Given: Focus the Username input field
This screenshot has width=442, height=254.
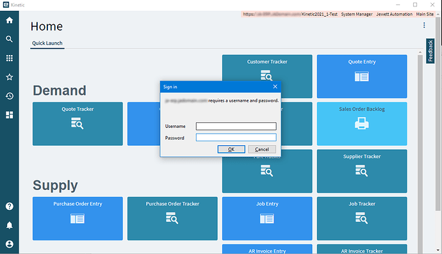Looking at the screenshot, I should click(x=236, y=126).
